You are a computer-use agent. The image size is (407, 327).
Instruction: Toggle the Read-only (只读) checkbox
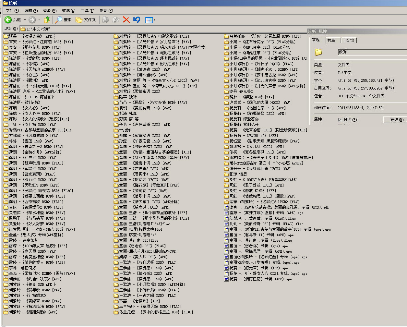pyautogui.click(x=340, y=119)
